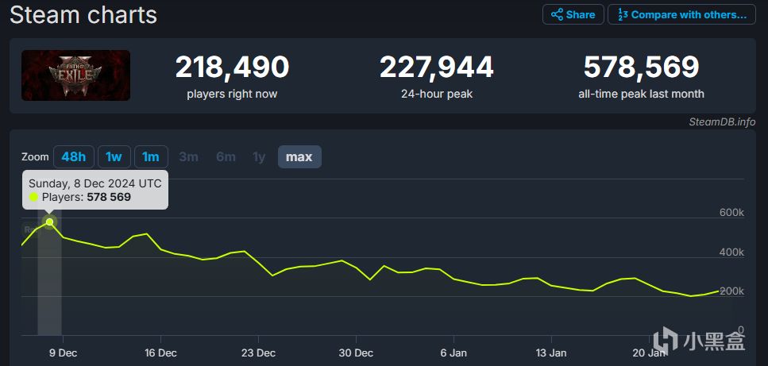Select the 1y zoom option
This screenshot has height=366, width=768.
click(x=259, y=157)
